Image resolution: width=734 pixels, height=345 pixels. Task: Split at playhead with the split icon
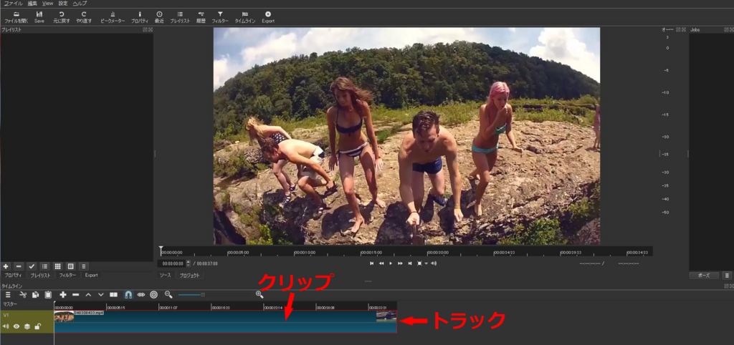coord(113,294)
